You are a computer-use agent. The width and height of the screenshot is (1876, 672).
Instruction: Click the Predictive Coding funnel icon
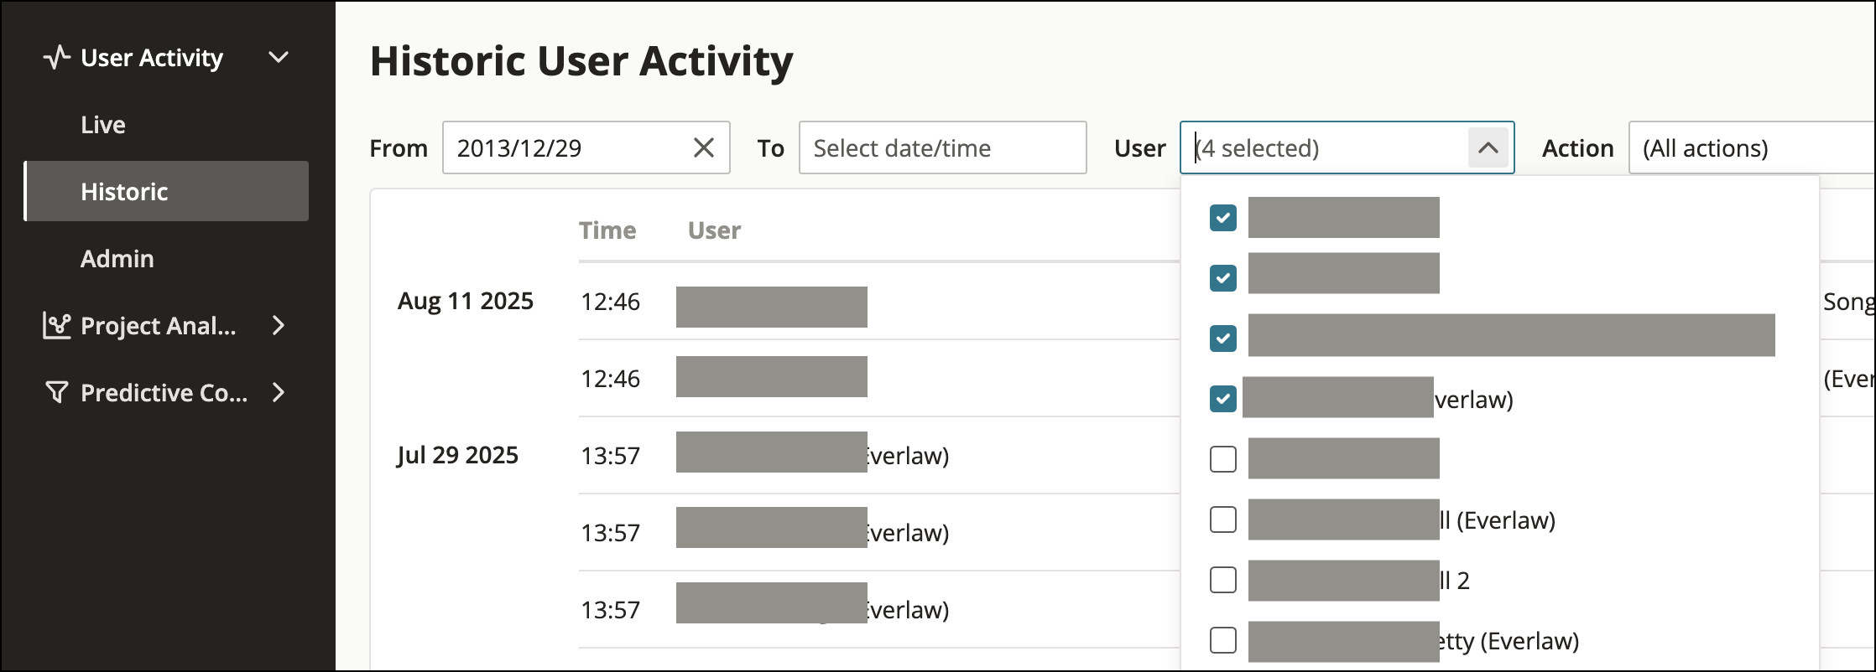coord(56,392)
